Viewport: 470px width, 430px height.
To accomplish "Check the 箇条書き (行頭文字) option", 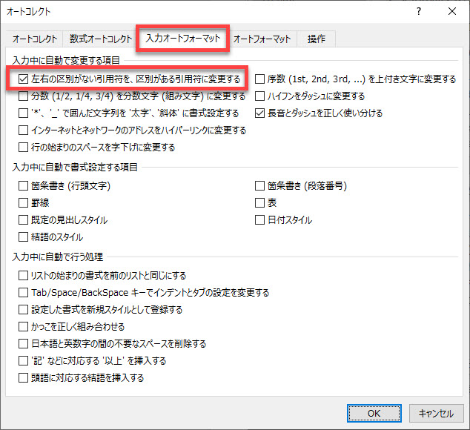I will coord(23,186).
